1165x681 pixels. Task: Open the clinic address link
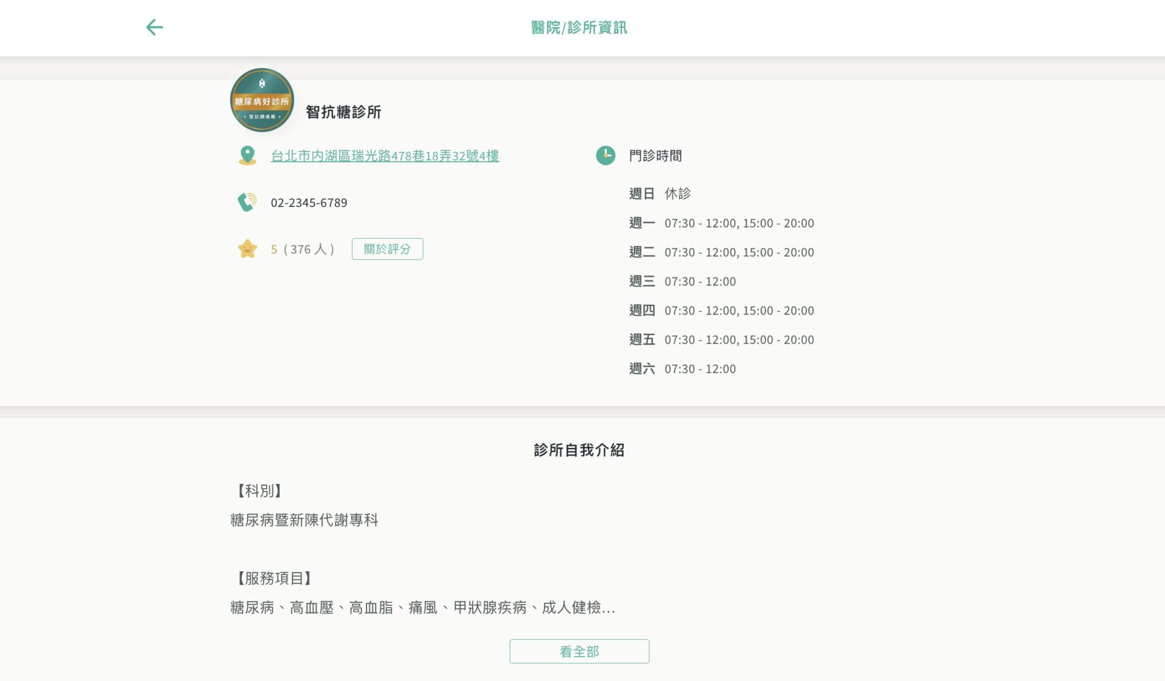pyautogui.click(x=385, y=156)
